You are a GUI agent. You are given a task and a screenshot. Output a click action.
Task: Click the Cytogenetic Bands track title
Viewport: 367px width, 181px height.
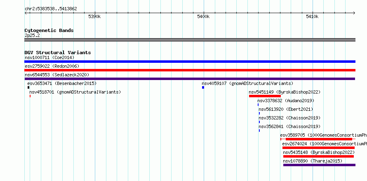pos(49,30)
